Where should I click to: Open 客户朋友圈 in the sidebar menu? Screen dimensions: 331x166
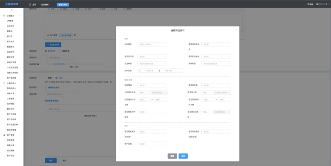tap(11, 78)
